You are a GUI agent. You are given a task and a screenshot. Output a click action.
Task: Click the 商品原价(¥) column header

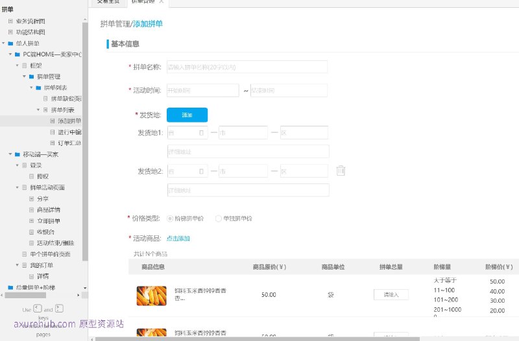pos(269,267)
